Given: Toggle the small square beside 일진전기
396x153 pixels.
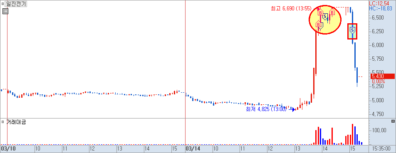Looking at the screenshot, I should point(2,4).
